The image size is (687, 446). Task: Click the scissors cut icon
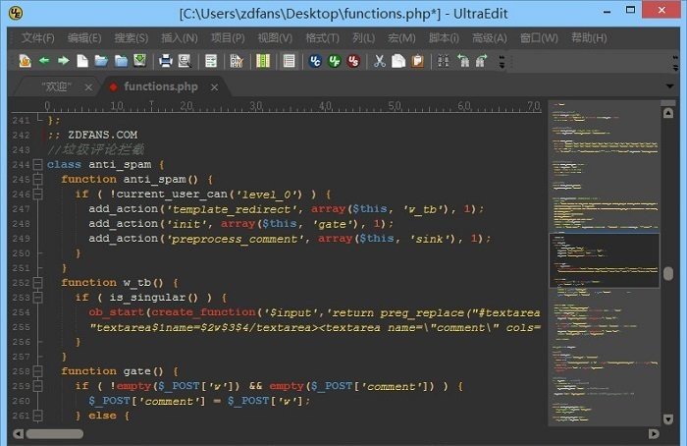(x=379, y=61)
